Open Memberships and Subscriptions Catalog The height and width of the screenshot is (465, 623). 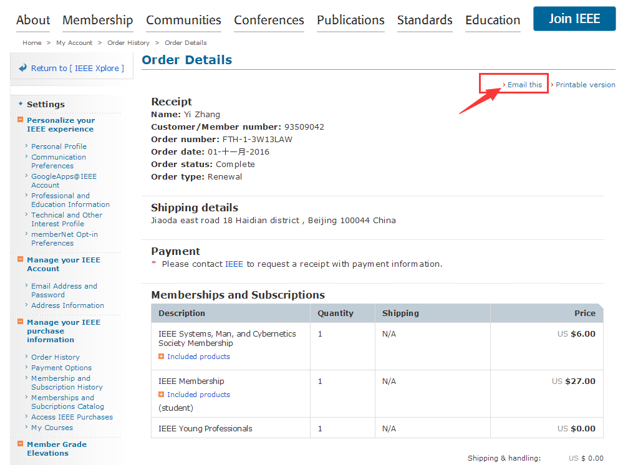pyautogui.click(x=67, y=402)
